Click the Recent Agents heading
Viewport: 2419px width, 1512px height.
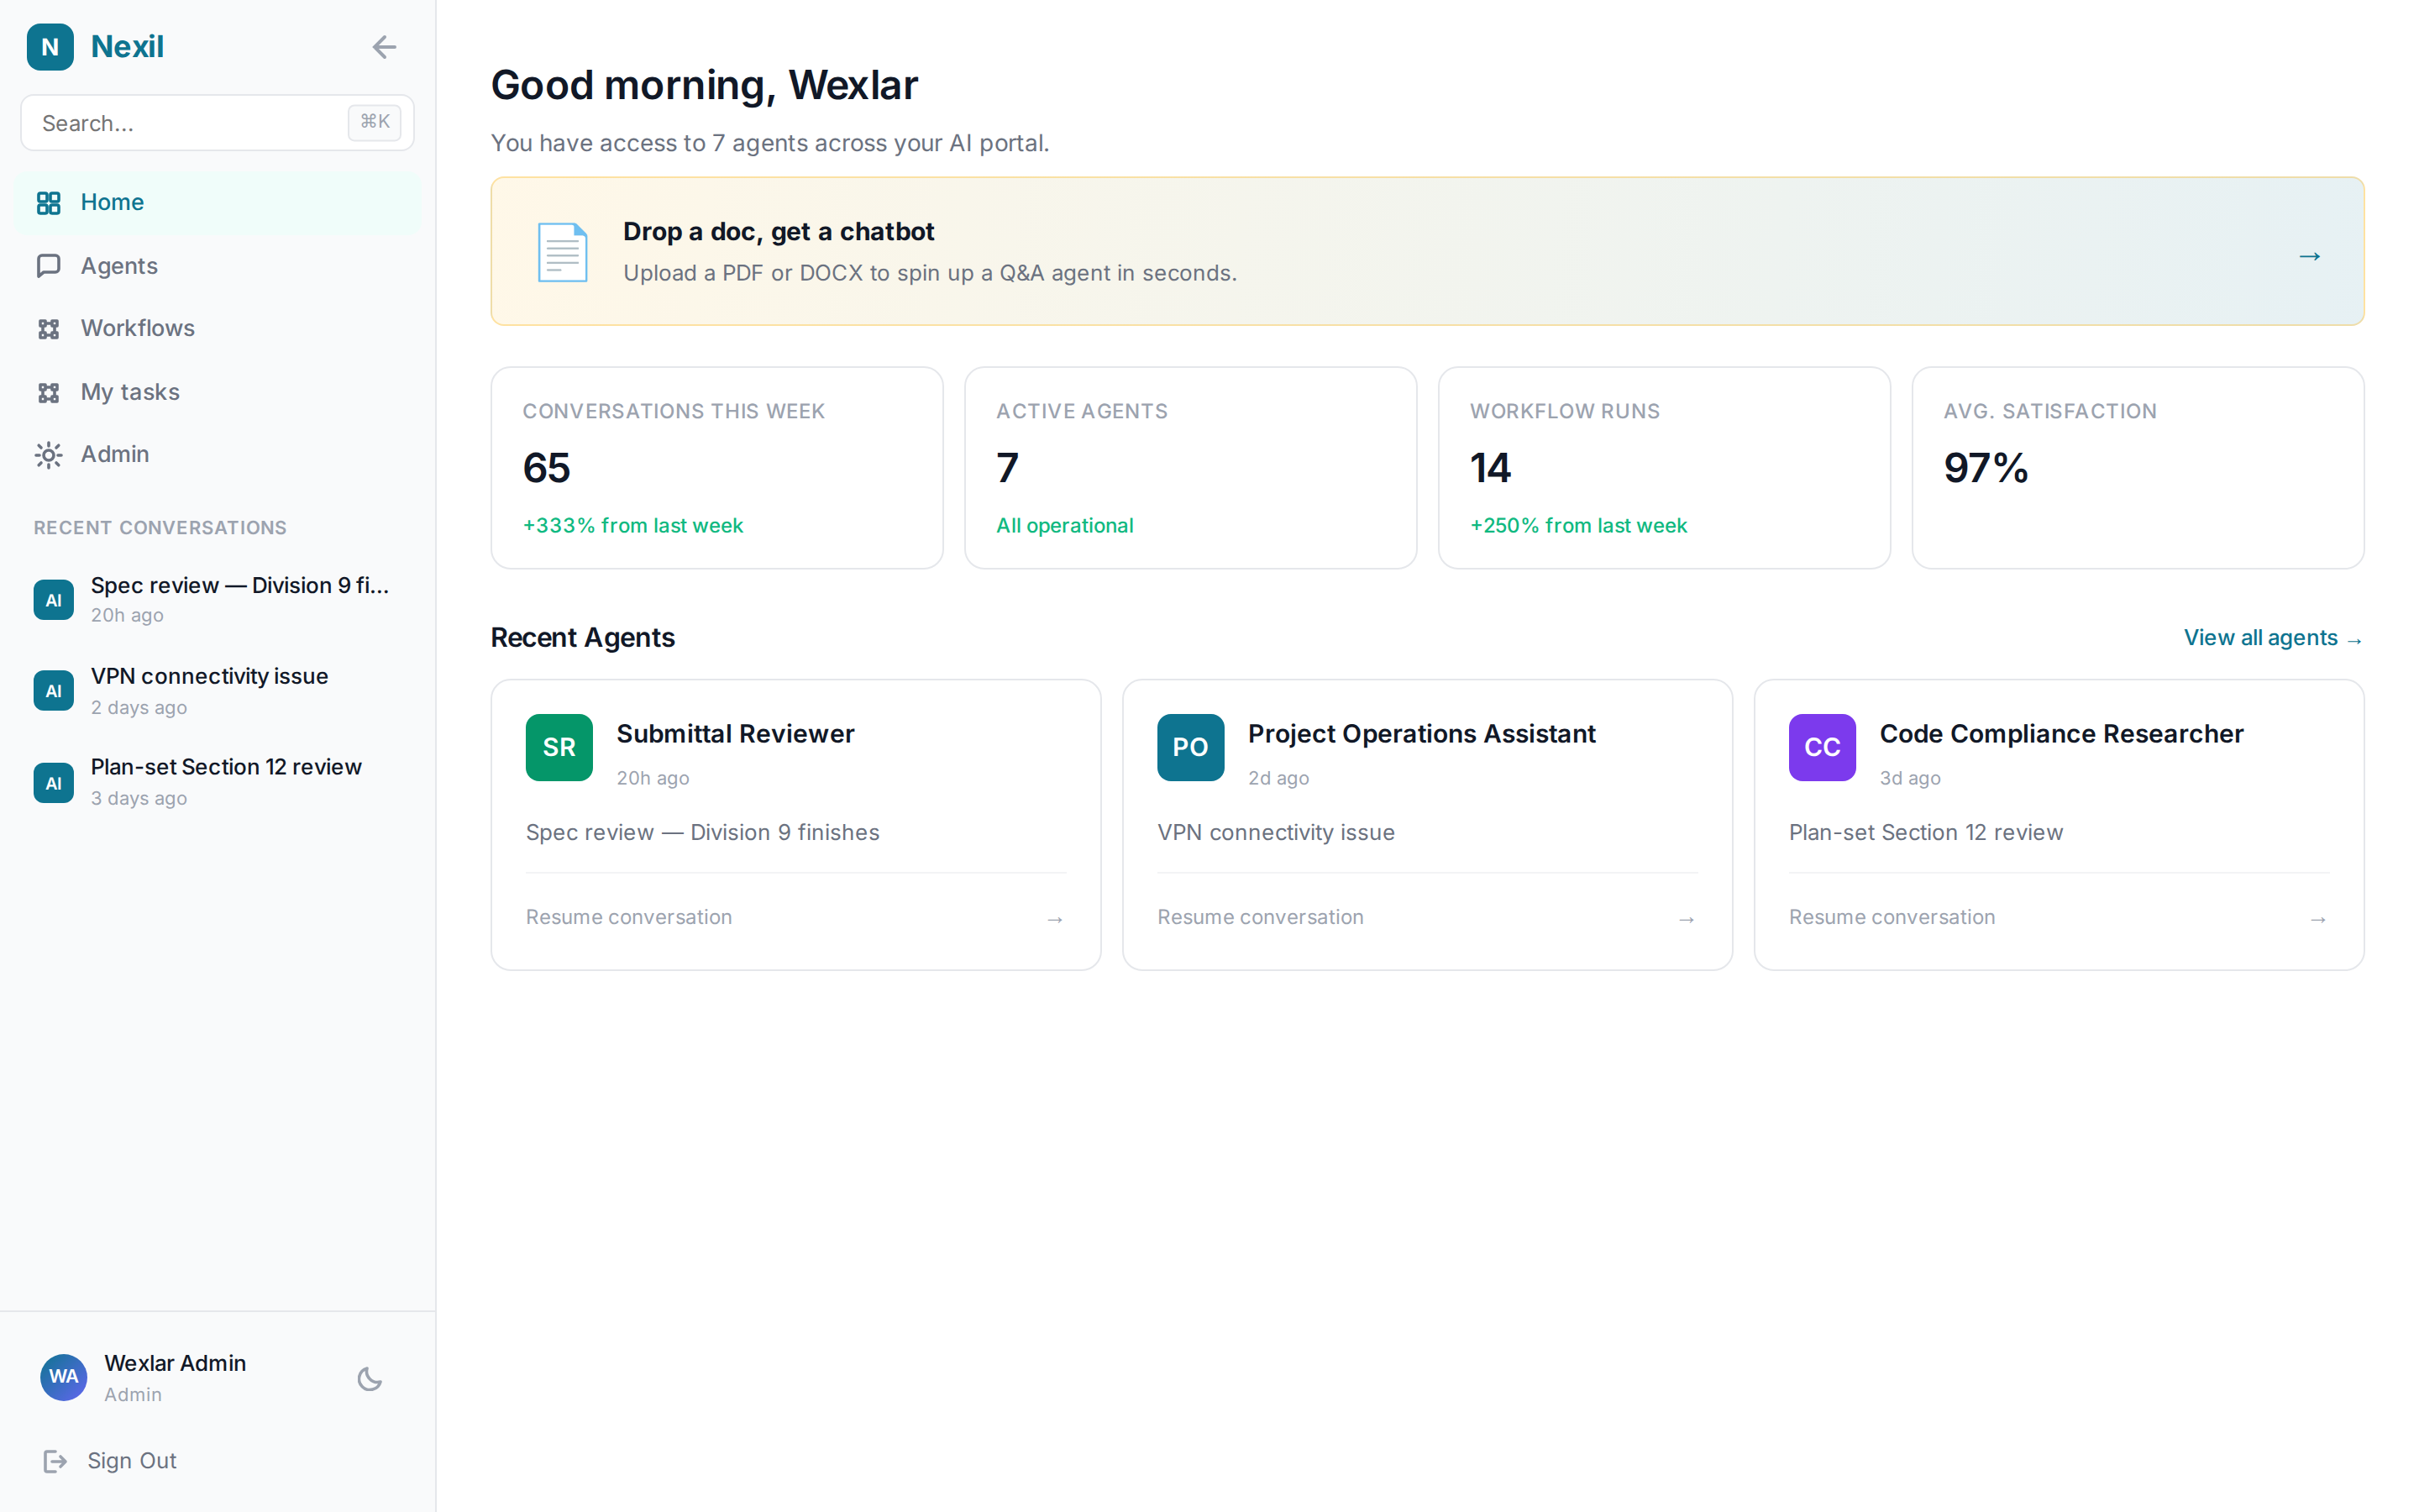click(x=583, y=638)
